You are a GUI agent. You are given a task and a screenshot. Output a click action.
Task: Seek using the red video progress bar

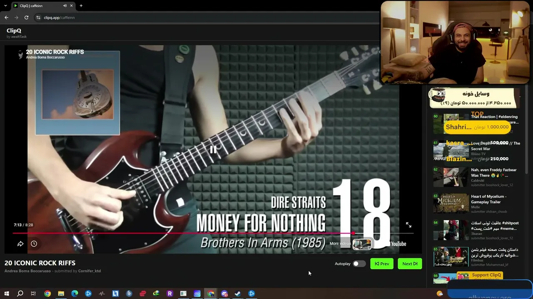pos(213,233)
